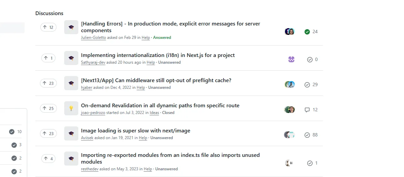Screen dimensions: 404x177
Task: Open joao-pedrozo author profile link
Action: tap(93, 113)
